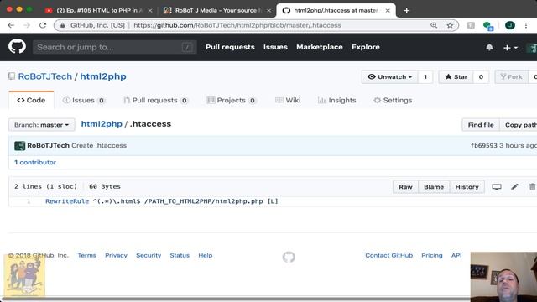Open new browser tab with plus button
Image resolution: width=537 pixels, height=302 pixels.
pyautogui.click(x=406, y=11)
